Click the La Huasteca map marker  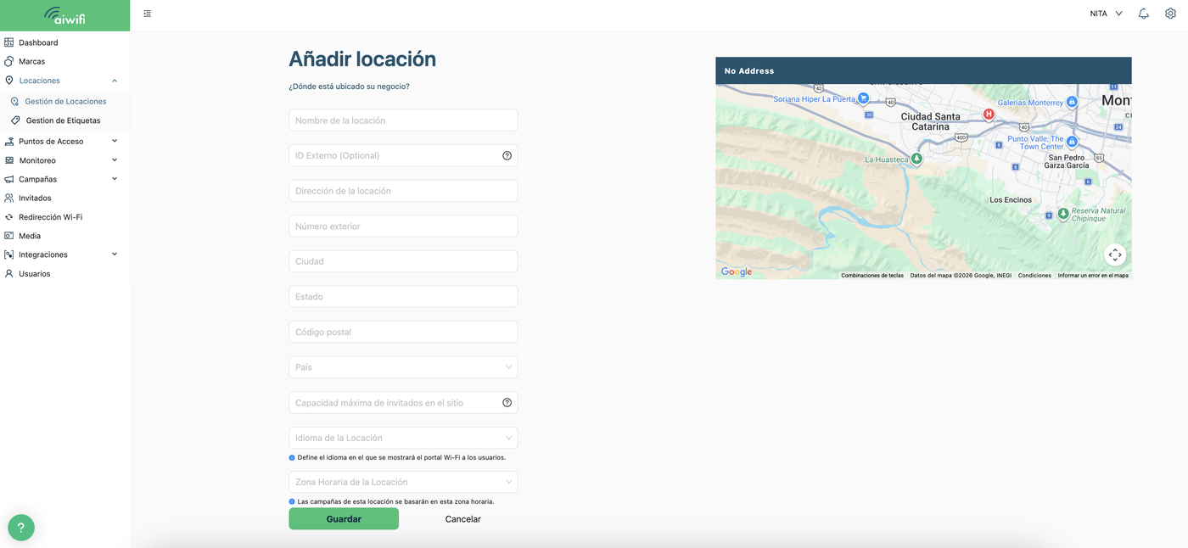point(916,158)
